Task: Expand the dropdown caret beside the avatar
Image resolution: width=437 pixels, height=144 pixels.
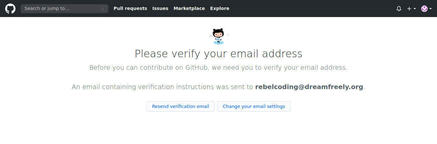Action: pos(431,9)
